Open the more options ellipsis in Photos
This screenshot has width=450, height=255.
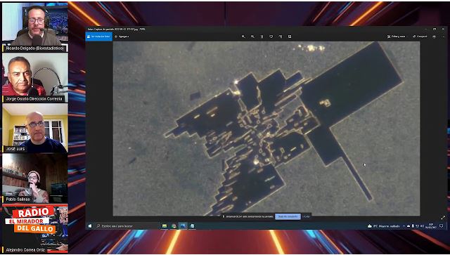(443, 37)
